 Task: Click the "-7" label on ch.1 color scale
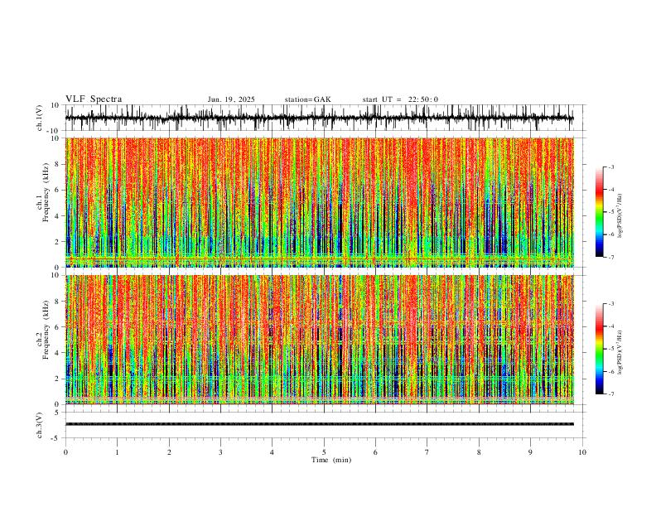coord(610,257)
